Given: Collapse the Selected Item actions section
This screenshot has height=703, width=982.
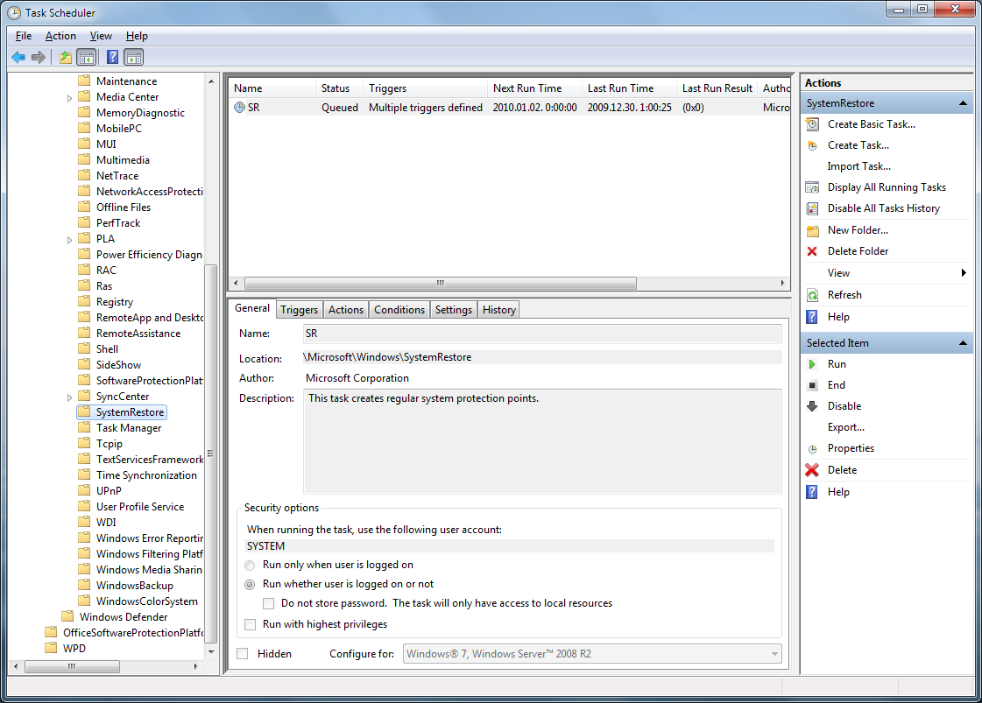Looking at the screenshot, I should pos(963,343).
